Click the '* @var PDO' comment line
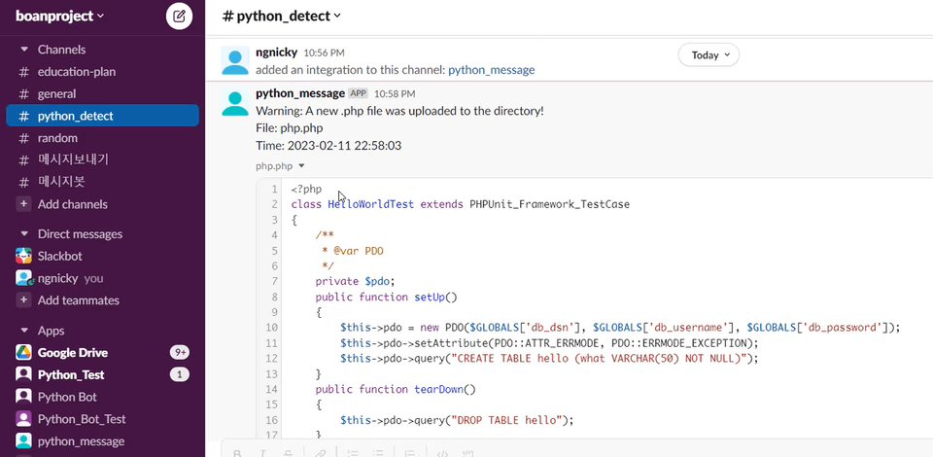 [x=353, y=251]
